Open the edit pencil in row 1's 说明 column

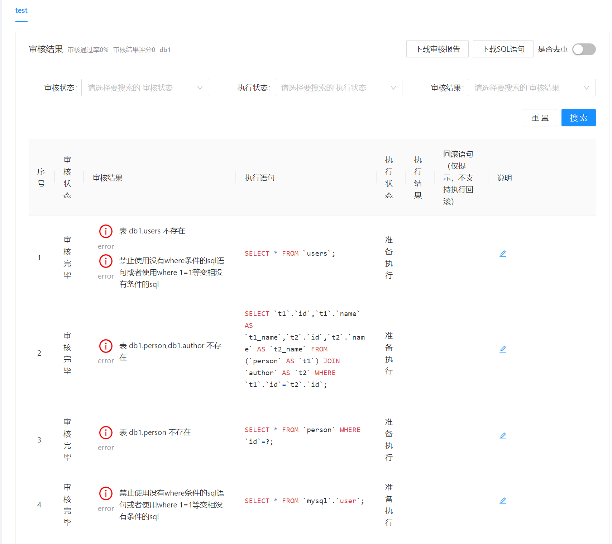503,254
